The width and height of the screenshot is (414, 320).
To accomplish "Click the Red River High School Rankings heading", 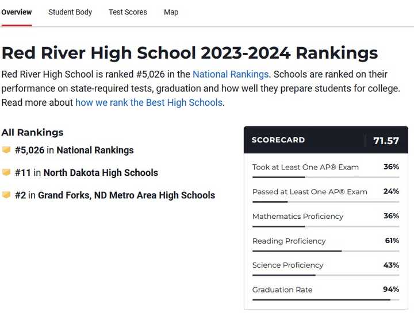I will coord(190,53).
